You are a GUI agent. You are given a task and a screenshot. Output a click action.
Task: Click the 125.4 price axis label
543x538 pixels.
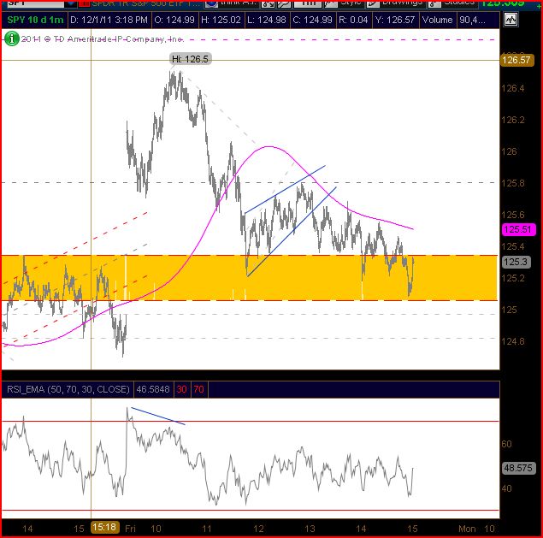[513, 246]
